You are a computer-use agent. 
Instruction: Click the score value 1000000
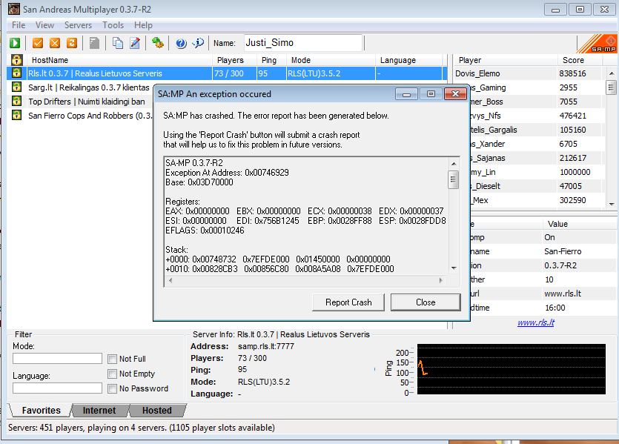pyautogui.click(x=575, y=172)
